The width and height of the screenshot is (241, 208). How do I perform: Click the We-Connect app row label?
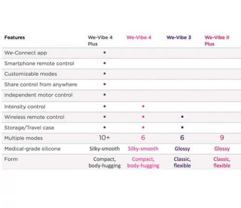point(26,53)
